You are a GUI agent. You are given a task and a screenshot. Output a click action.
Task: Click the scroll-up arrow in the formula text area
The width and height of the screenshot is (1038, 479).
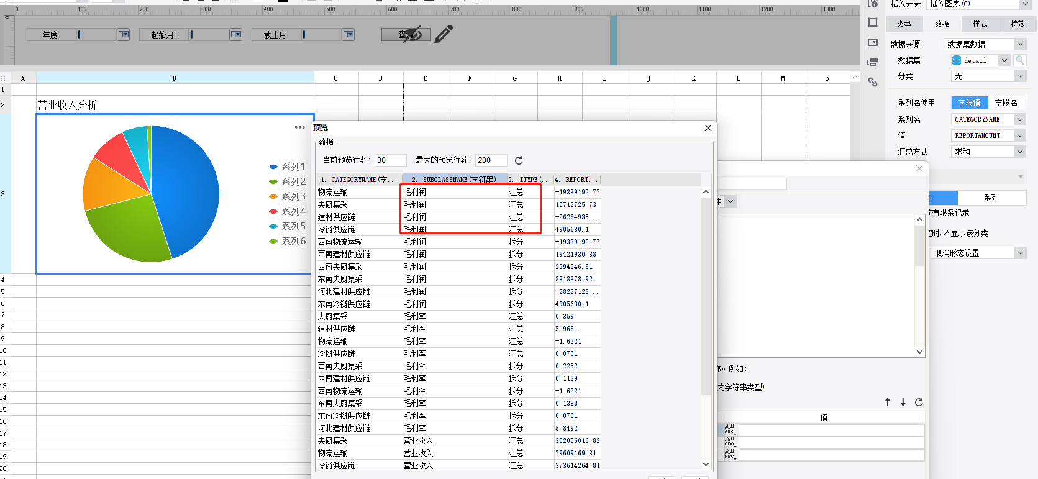[x=920, y=219]
